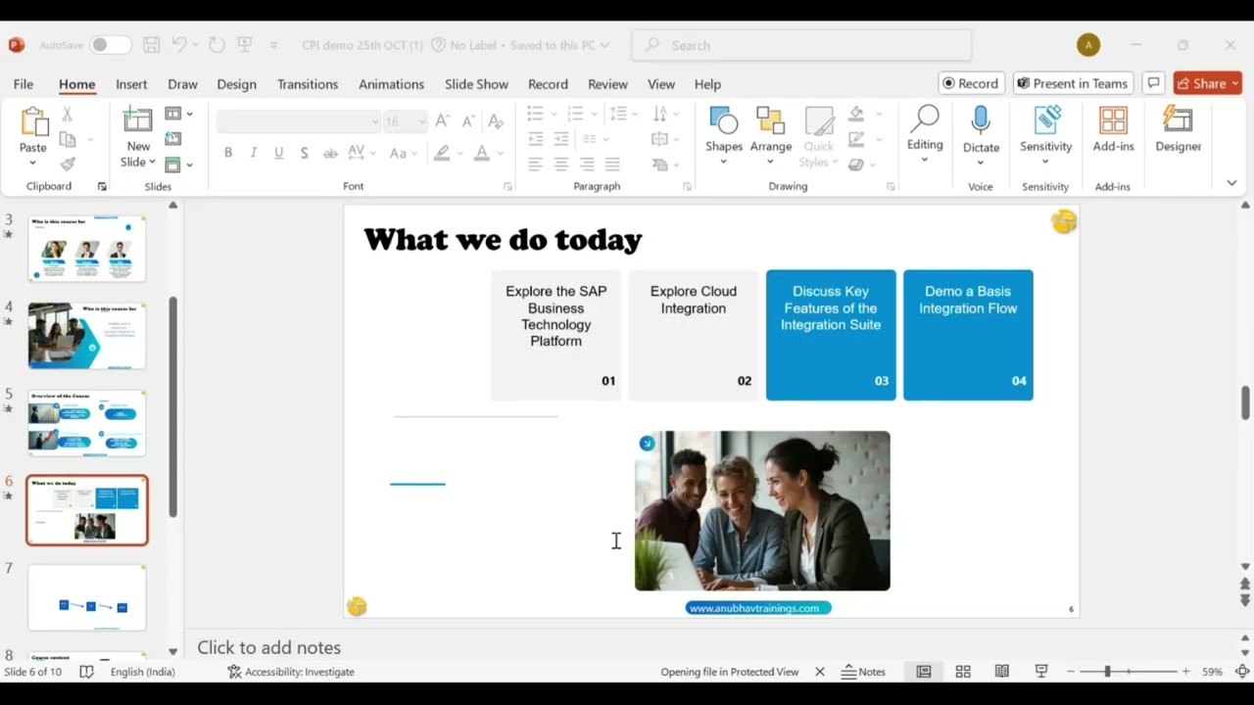1254x705 pixels.
Task: Decrease font size
Action: click(468, 120)
